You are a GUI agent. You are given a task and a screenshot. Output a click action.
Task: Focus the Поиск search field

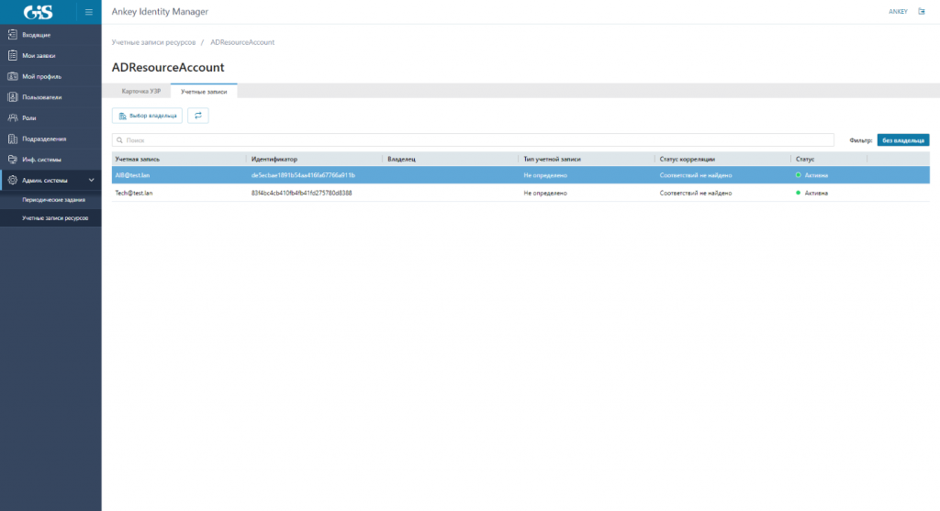473,140
